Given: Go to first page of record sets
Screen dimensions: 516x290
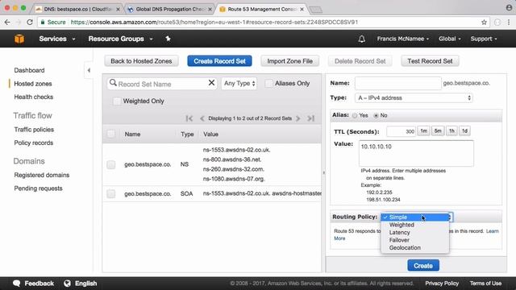Looking at the screenshot, I should [189, 118].
